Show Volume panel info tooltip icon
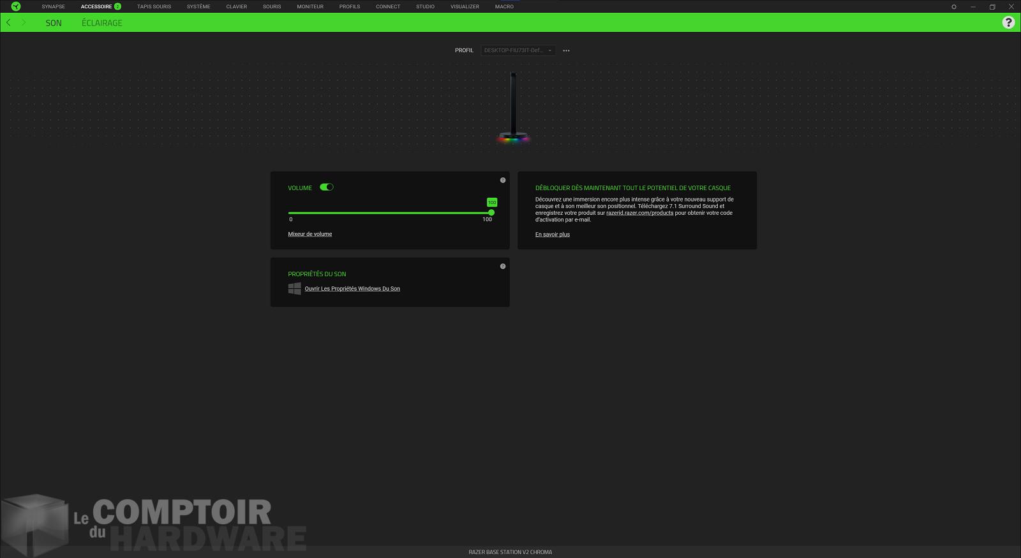Viewport: 1021px width, 558px height. point(503,180)
